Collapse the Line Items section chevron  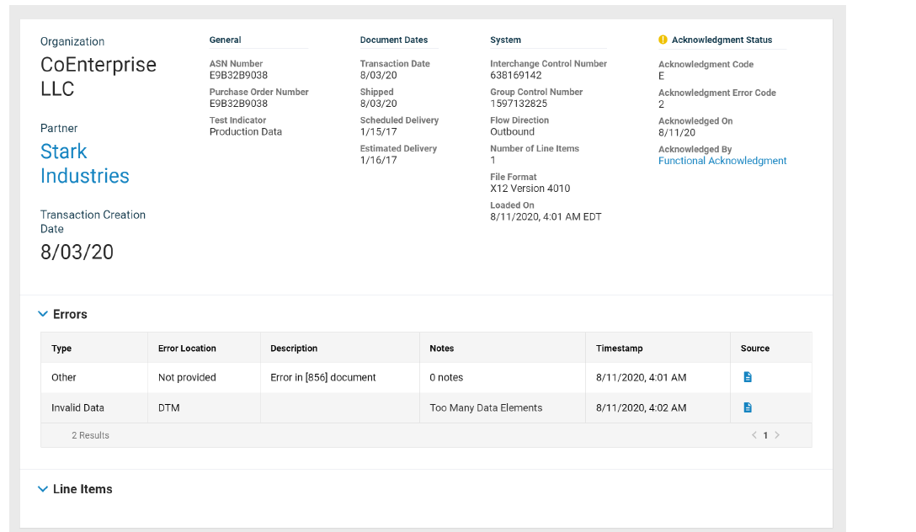tap(43, 489)
